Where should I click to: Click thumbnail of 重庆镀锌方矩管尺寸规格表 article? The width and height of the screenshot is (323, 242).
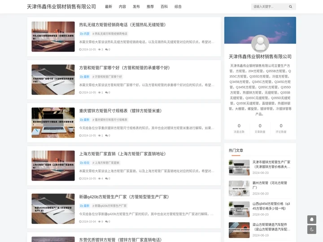point(53,123)
